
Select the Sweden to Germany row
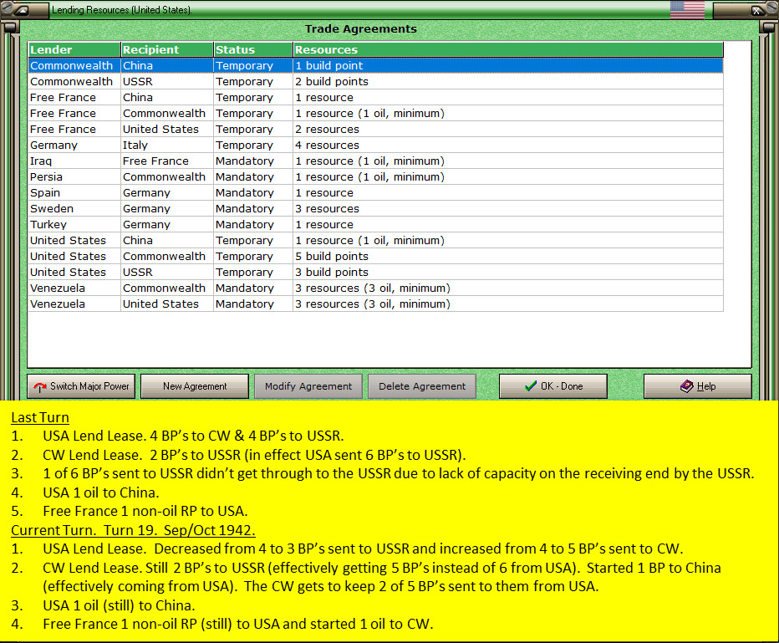pyautogui.click(x=375, y=209)
